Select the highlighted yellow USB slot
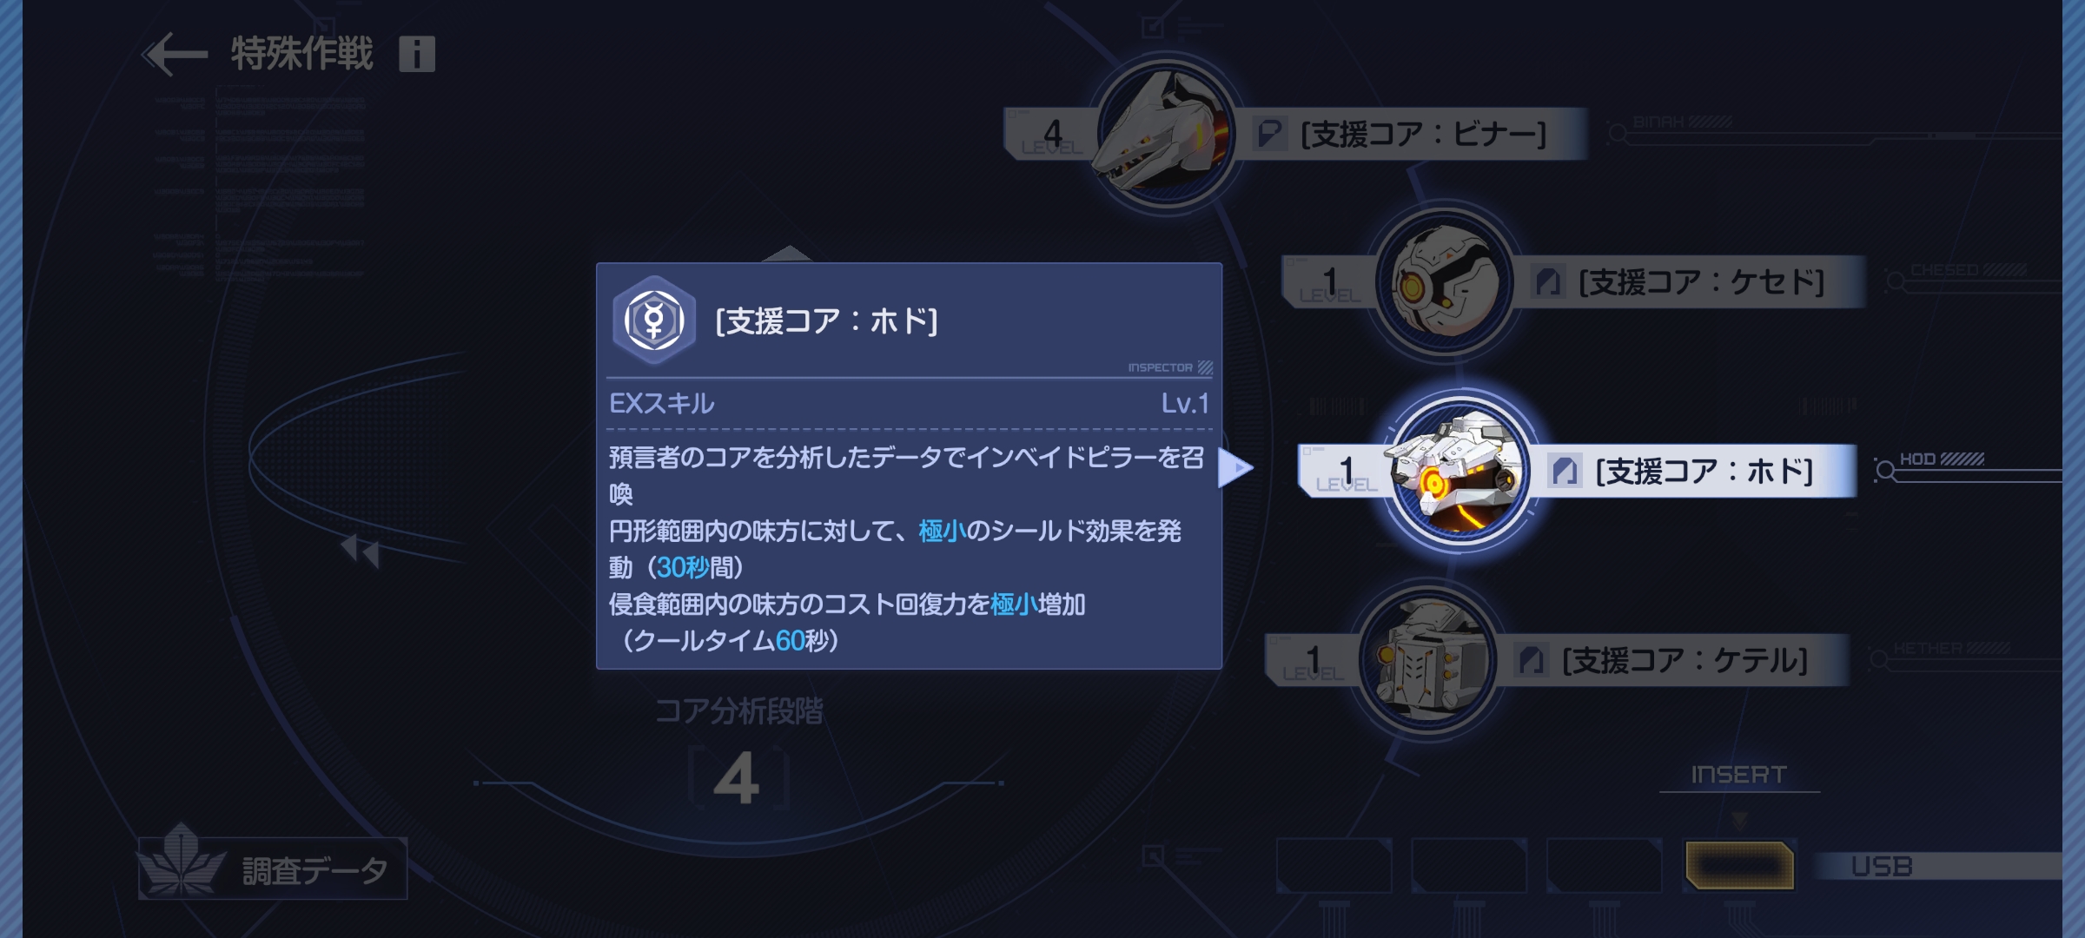This screenshot has width=2085, height=938. (1739, 866)
